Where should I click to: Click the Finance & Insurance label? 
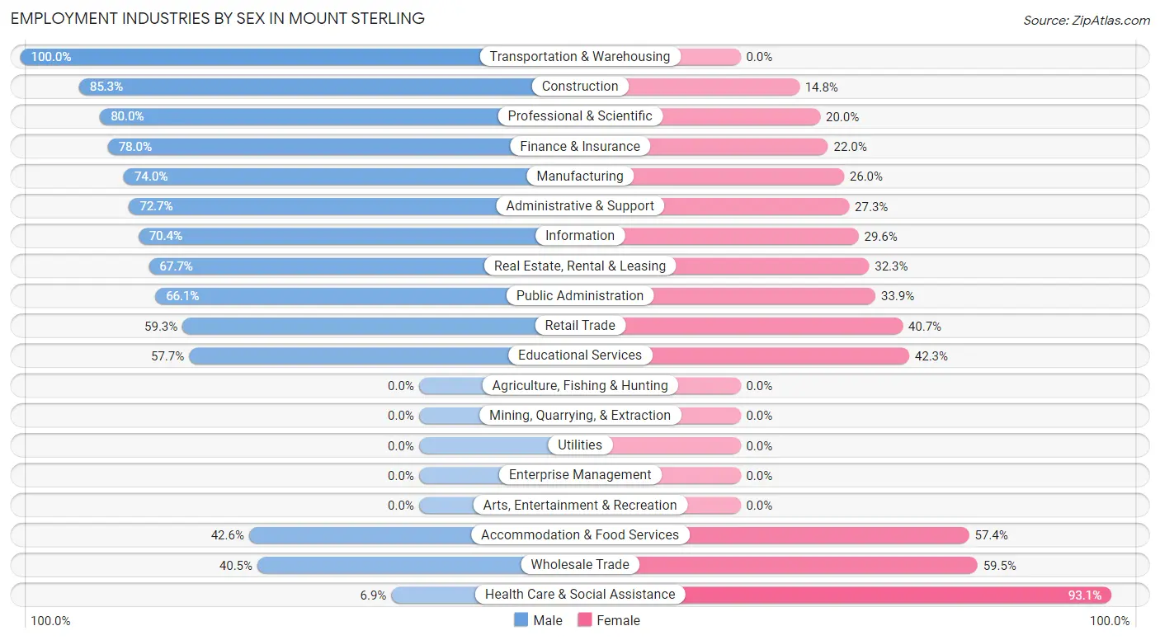(580, 147)
